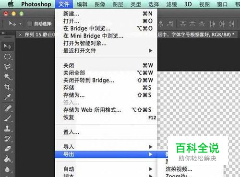Open the 图层 menu
Image resolution: width=240 pixels, height=177 pixels.
[x=118, y=4]
